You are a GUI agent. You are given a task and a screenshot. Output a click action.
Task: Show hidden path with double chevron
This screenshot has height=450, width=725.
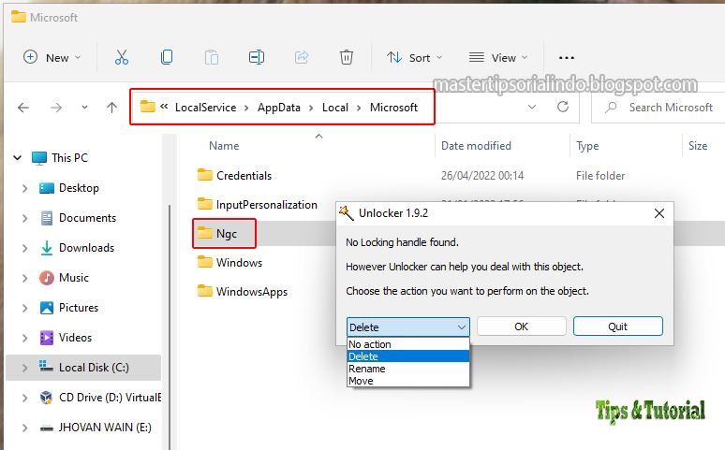164,107
